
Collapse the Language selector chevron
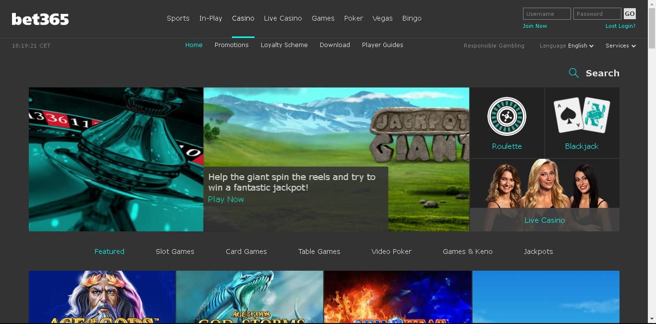click(x=591, y=46)
